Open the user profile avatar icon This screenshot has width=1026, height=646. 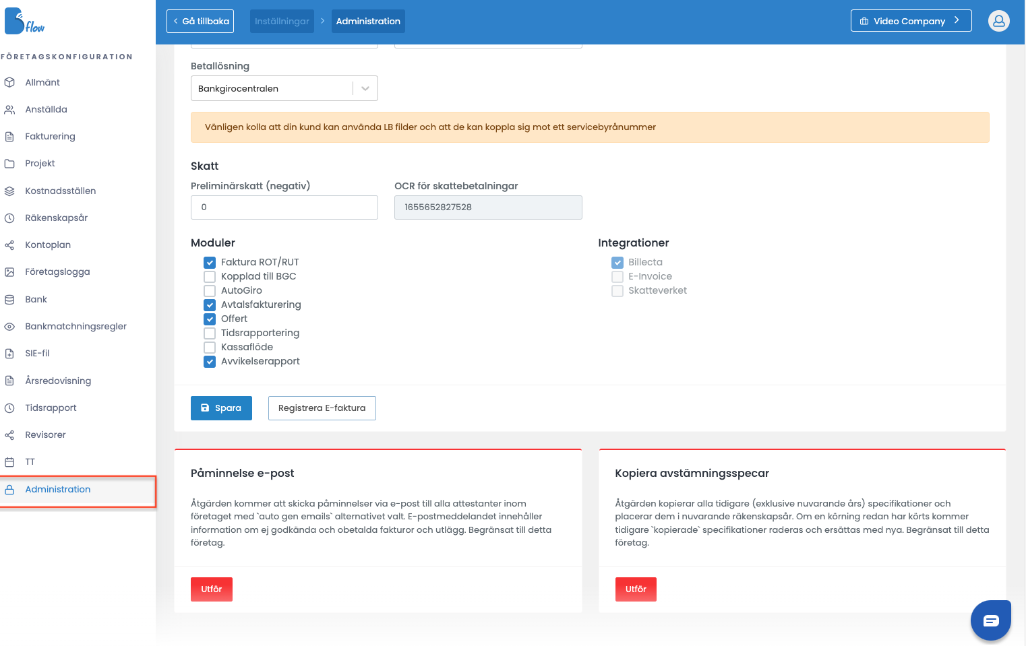pos(998,21)
